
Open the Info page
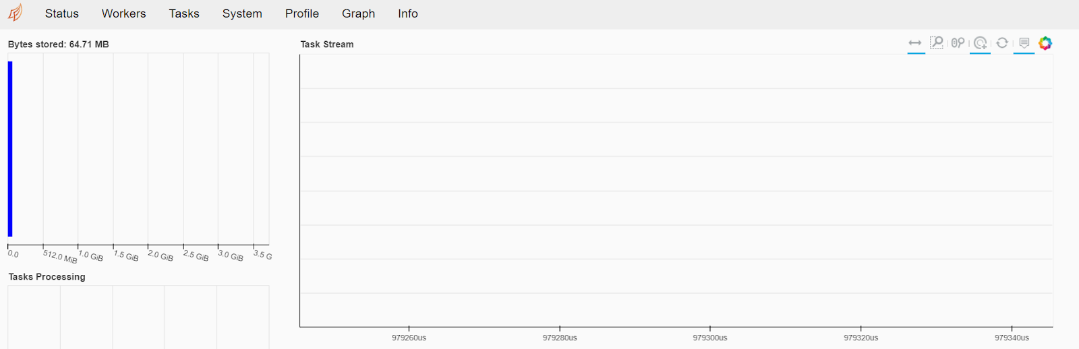(408, 13)
